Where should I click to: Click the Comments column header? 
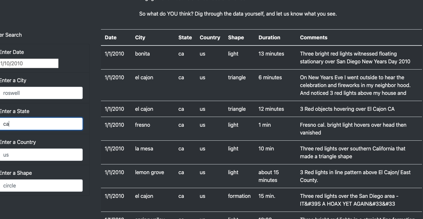tap(314, 37)
